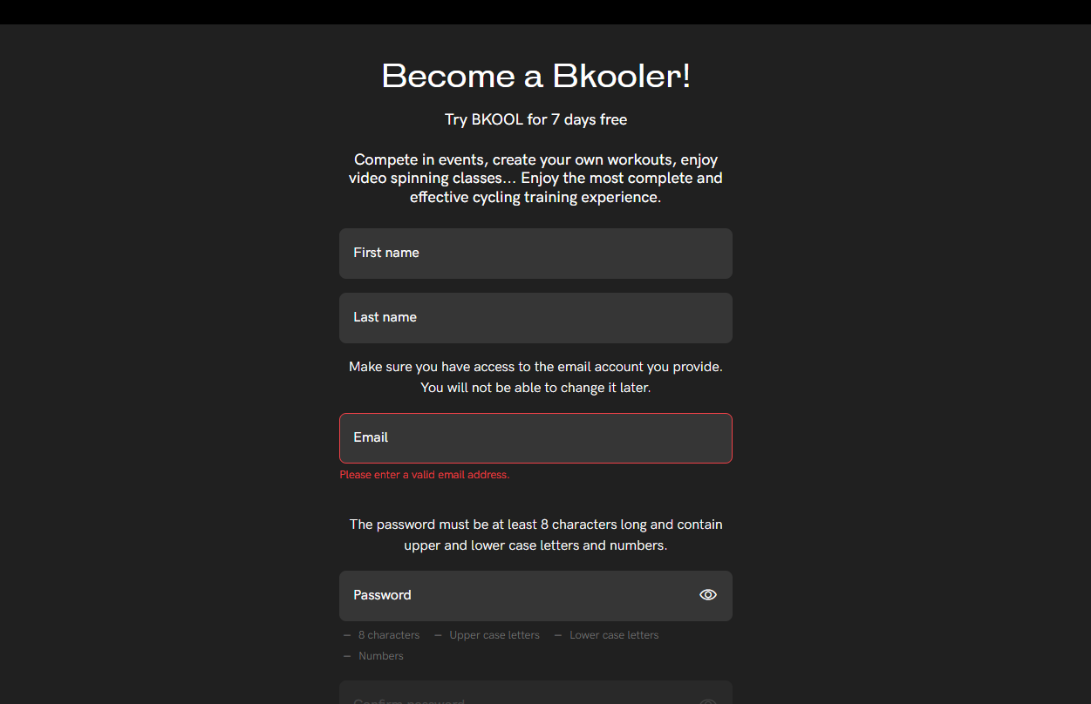Click the "Become a Bkooler!" heading
This screenshot has height=704, width=1091.
pos(536,76)
